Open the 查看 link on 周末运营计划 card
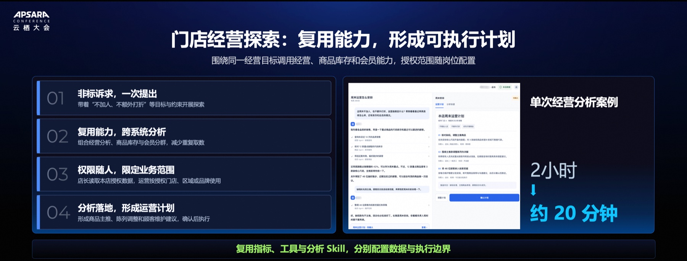Image resolution: width=687 pixels, height=261 pixels. pyautogui.click(x=424, y=227)
